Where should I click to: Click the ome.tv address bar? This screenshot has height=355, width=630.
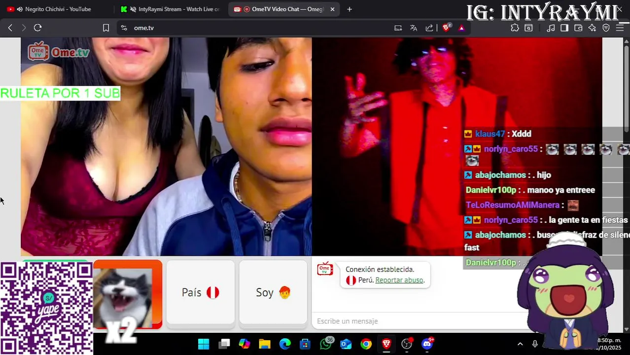tap(256, 28)
